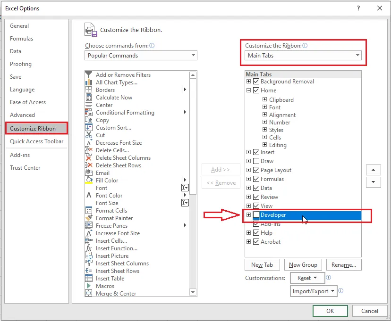Click the Cut scissors icon
Viewport: 391px width, 321px height.
pos(88,135)
